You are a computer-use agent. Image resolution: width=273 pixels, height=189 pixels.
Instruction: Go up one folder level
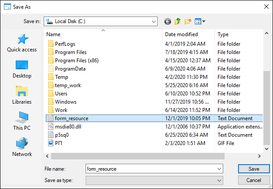pos(178,21)
